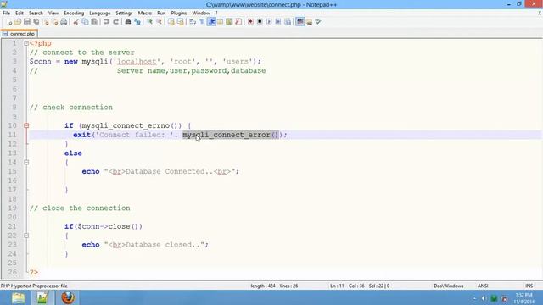This screenshot has height=305, width=543.
Task: Open the Function List toolbar icon
Action: click(x=238, y=22)
